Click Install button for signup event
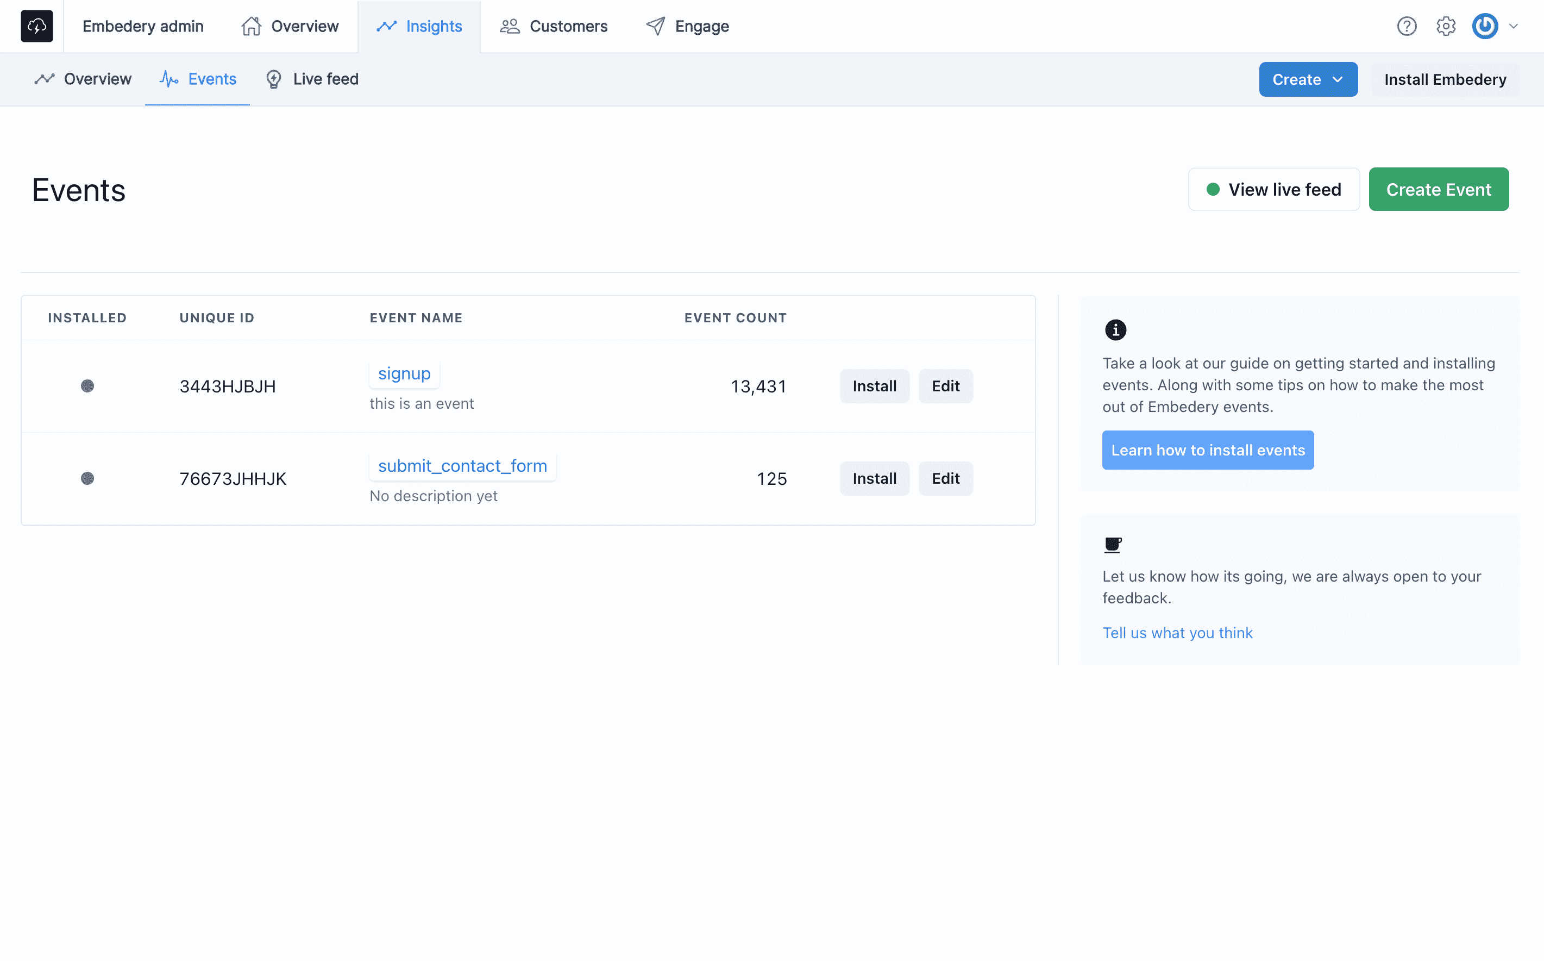This screenshot has width=1544, height=961. pos(875,385)
